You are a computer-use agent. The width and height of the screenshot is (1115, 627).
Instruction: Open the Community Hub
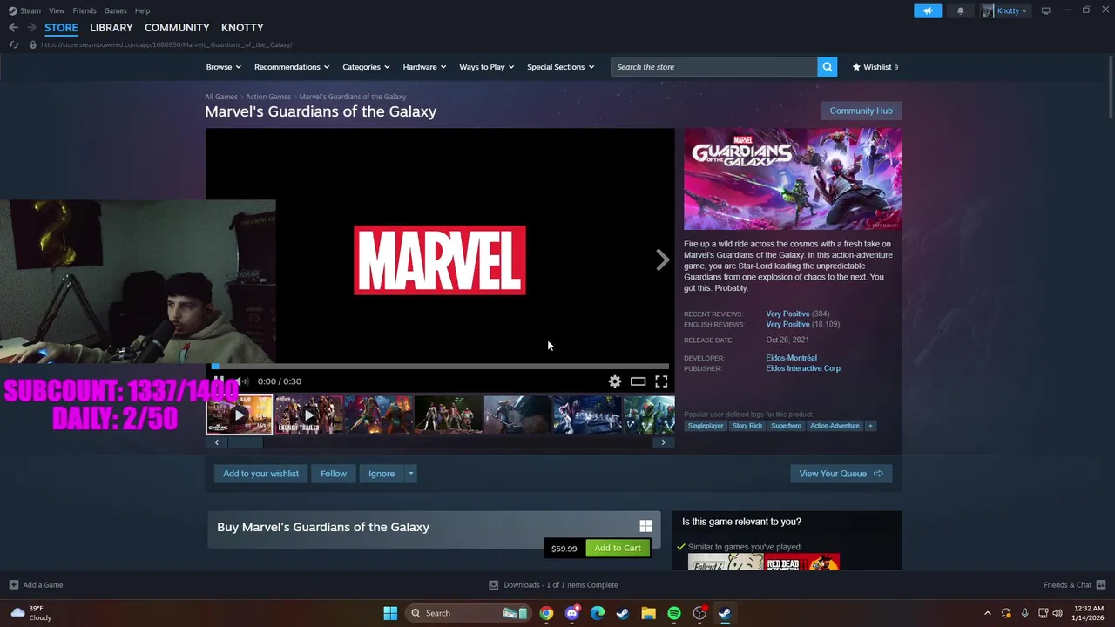pos(861,111)
